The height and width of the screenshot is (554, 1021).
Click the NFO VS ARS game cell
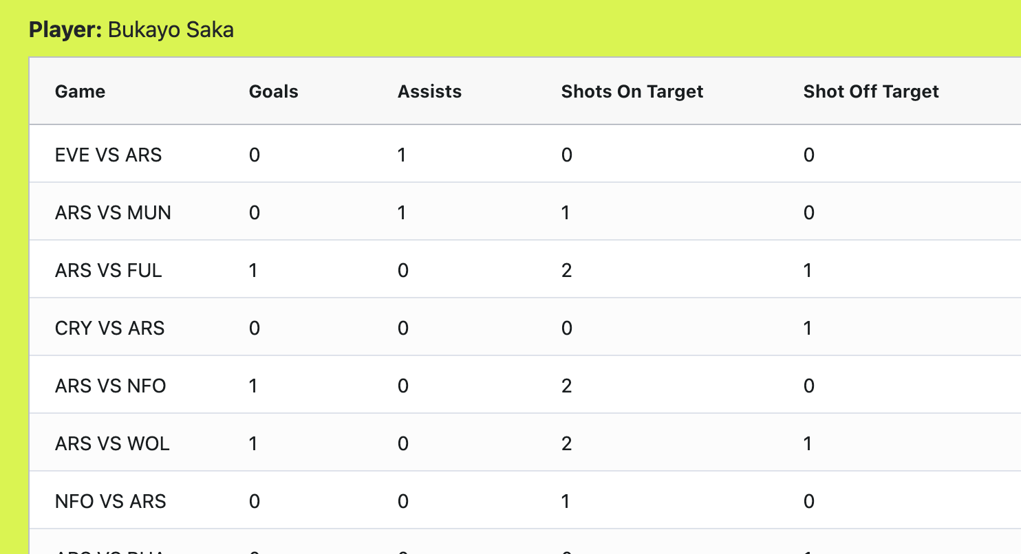click(110, 501)
